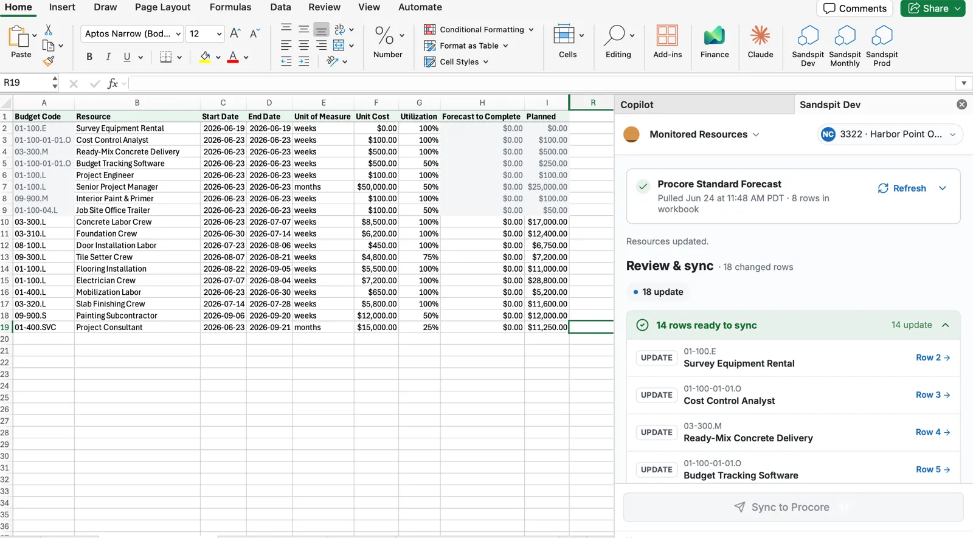Decrease cell indent
Screen dimensions: 973x538
tap(286, 61)
